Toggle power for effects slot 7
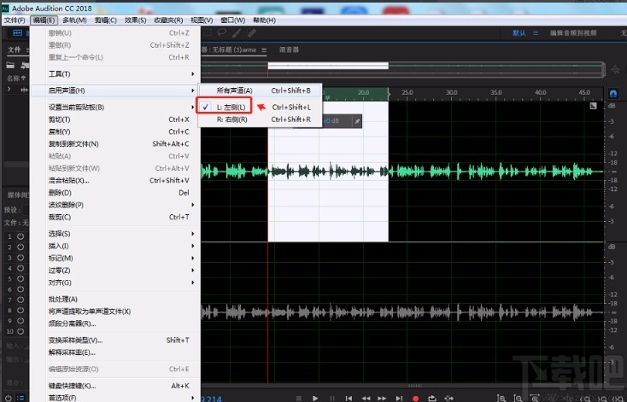The width and height of the screenshot is (627, 402). coord(21,300)
